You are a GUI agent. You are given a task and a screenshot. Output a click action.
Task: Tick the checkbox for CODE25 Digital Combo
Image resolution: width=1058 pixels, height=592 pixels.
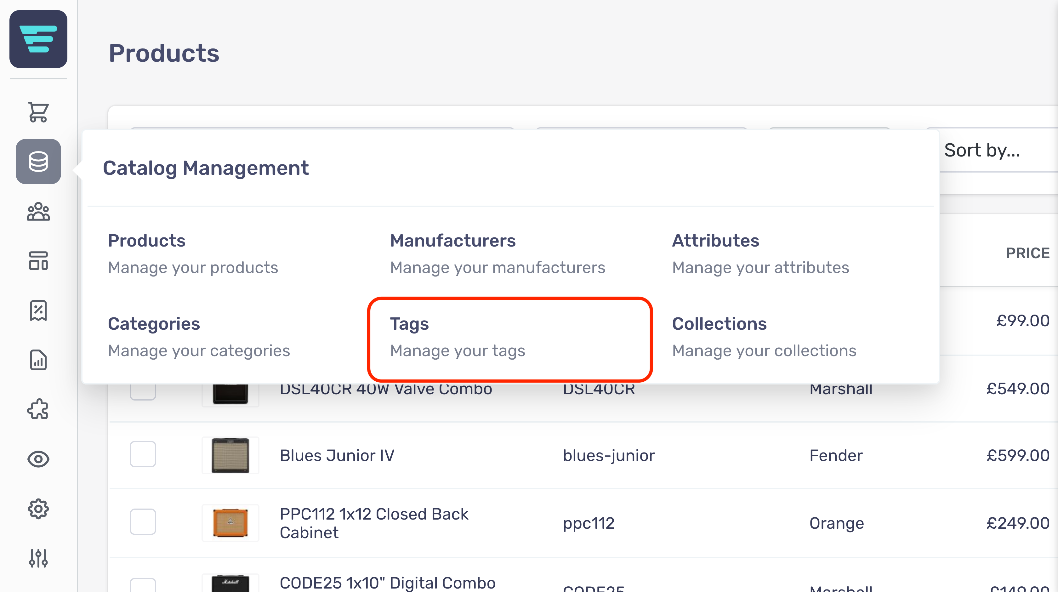(x=143, y=585)
